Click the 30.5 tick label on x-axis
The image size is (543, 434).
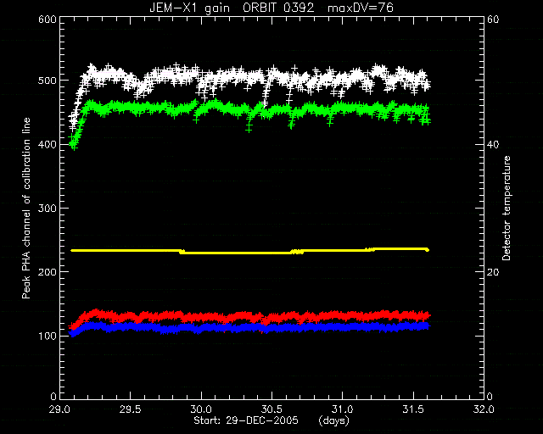pyautogui.click(x=271, y=409)
